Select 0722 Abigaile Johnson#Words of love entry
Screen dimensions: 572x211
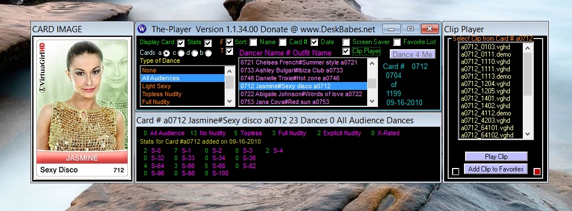pyautogui.click(x=303, y=94)
